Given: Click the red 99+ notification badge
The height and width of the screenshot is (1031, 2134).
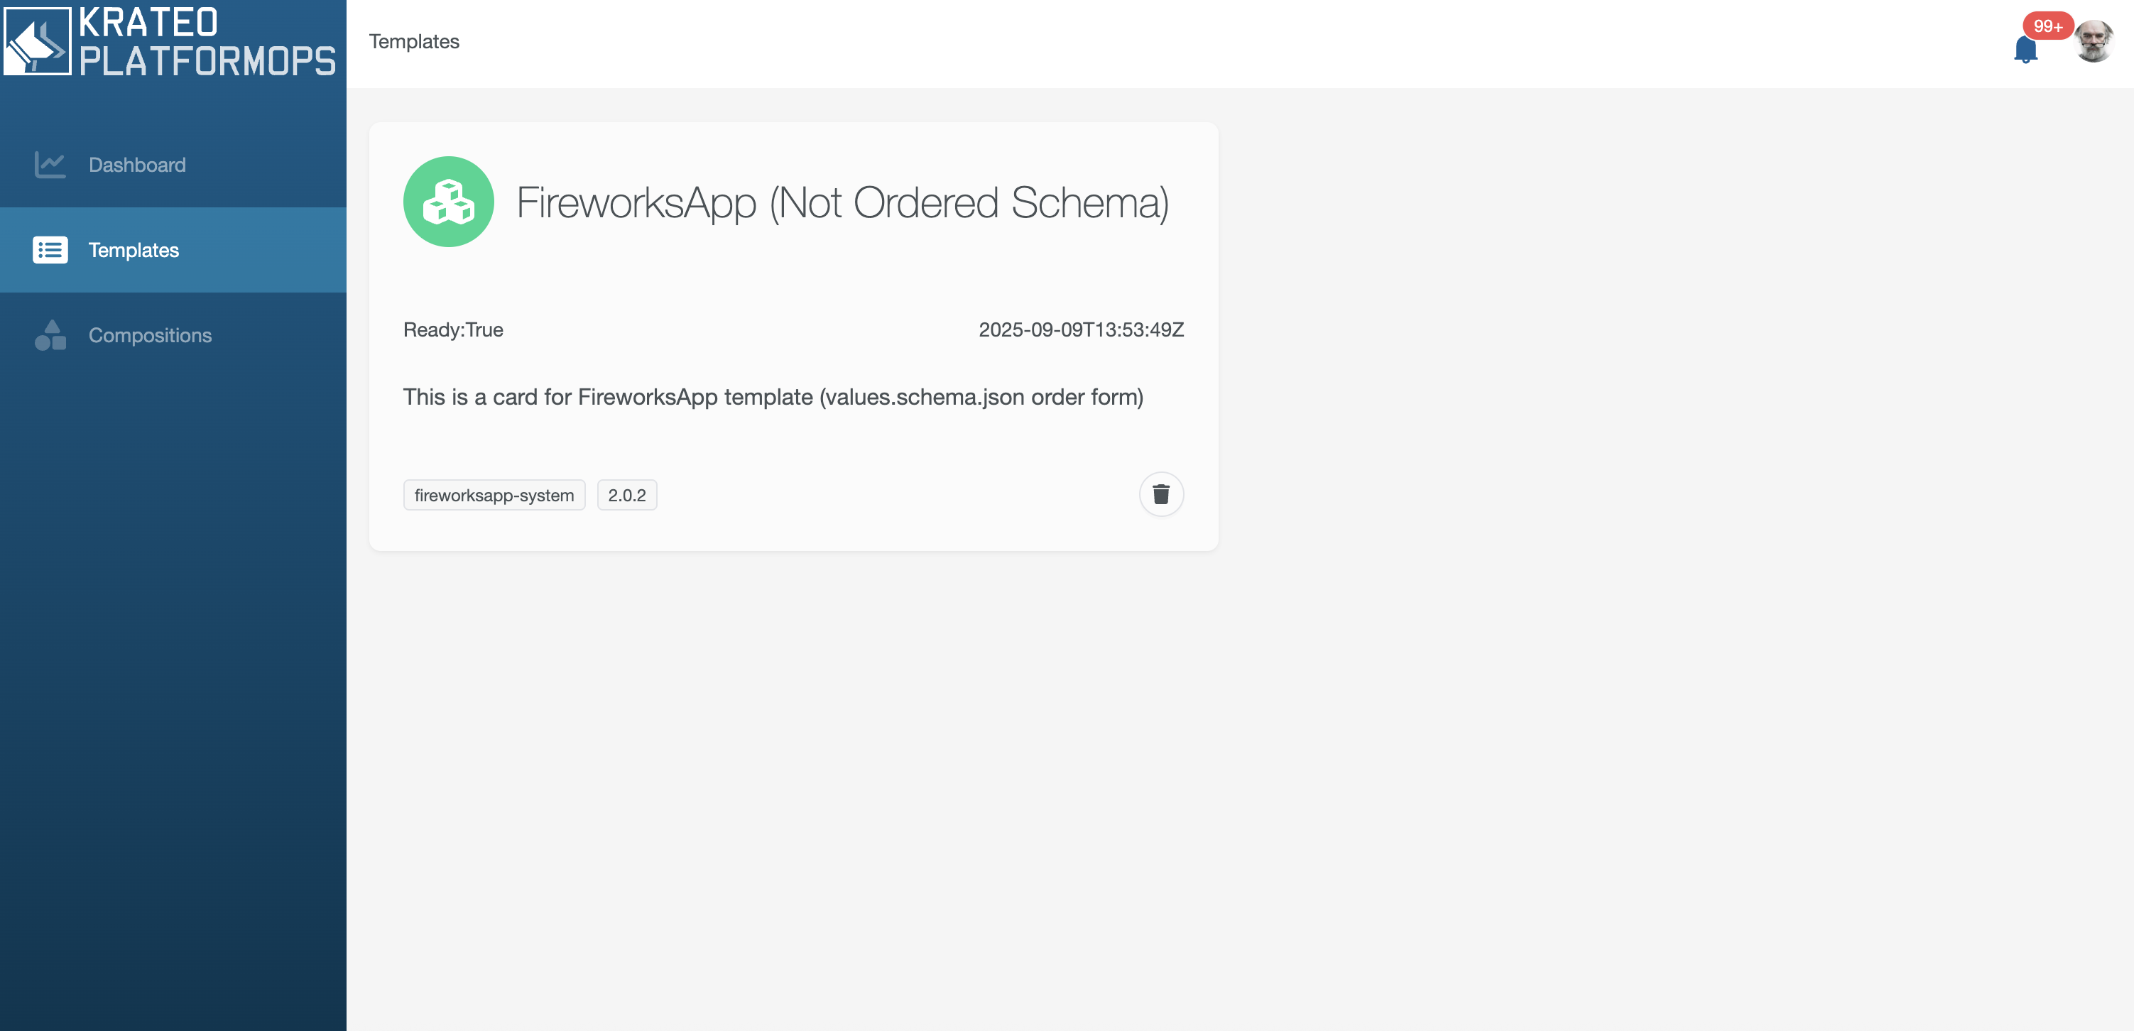Looking at the screenshot, I should point(2047,26).
